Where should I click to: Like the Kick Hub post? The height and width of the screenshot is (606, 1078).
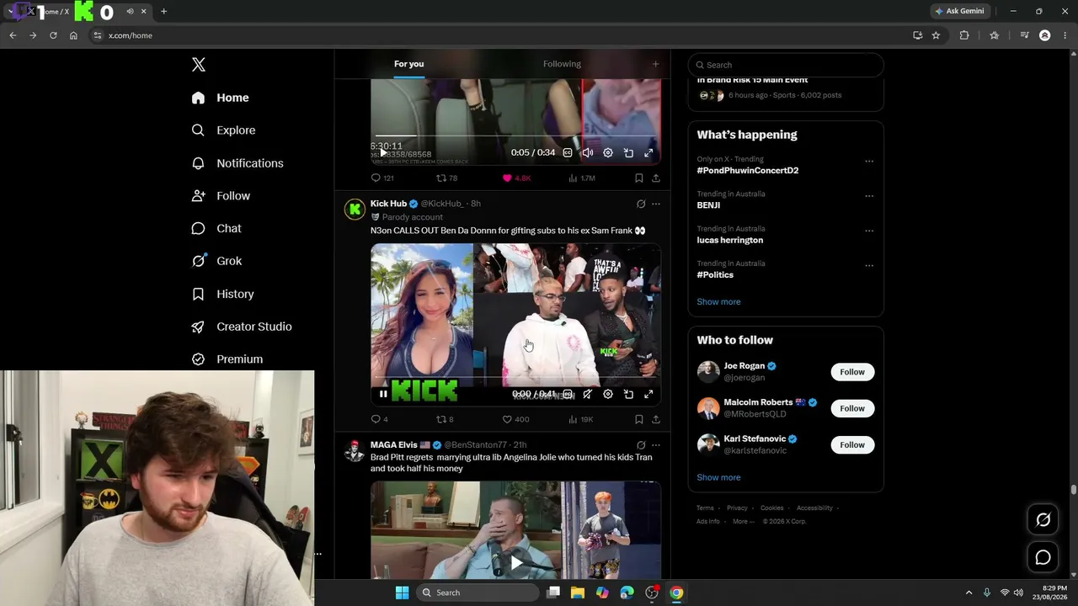tap(515, 419)
